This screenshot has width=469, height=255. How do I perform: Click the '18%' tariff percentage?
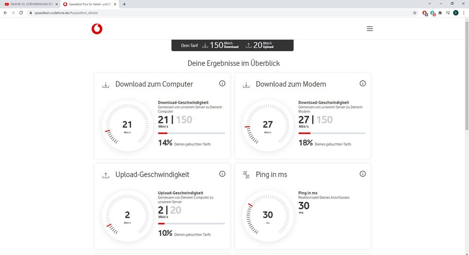click(305, 143)
